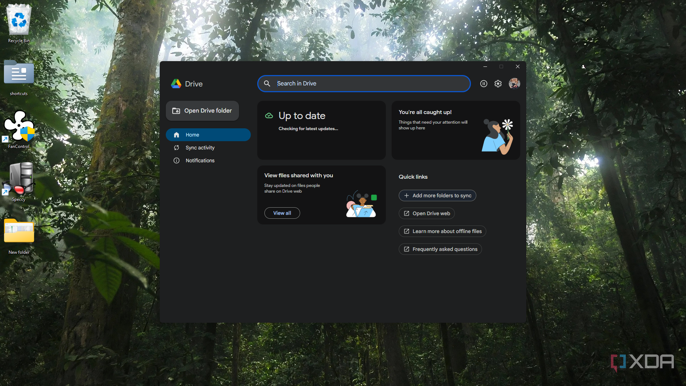The image size is (686, 386).
Task: Click the View files shared with you heading
Action: click(x=299, y=175)
